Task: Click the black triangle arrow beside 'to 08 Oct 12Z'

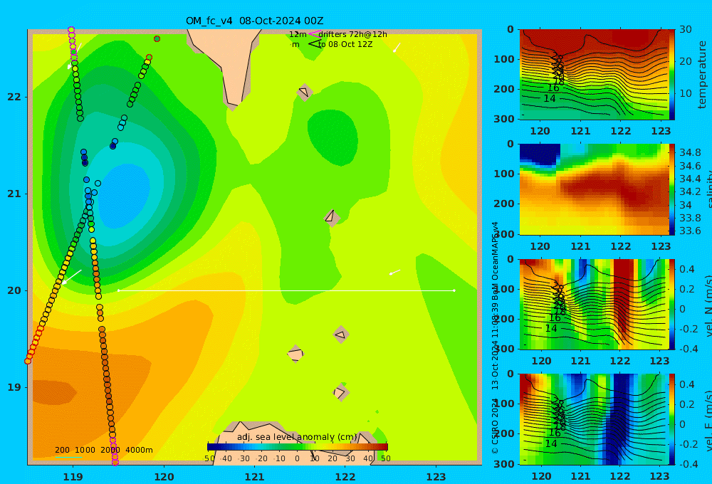Action: pyautogui.click(x=315, y=44)
